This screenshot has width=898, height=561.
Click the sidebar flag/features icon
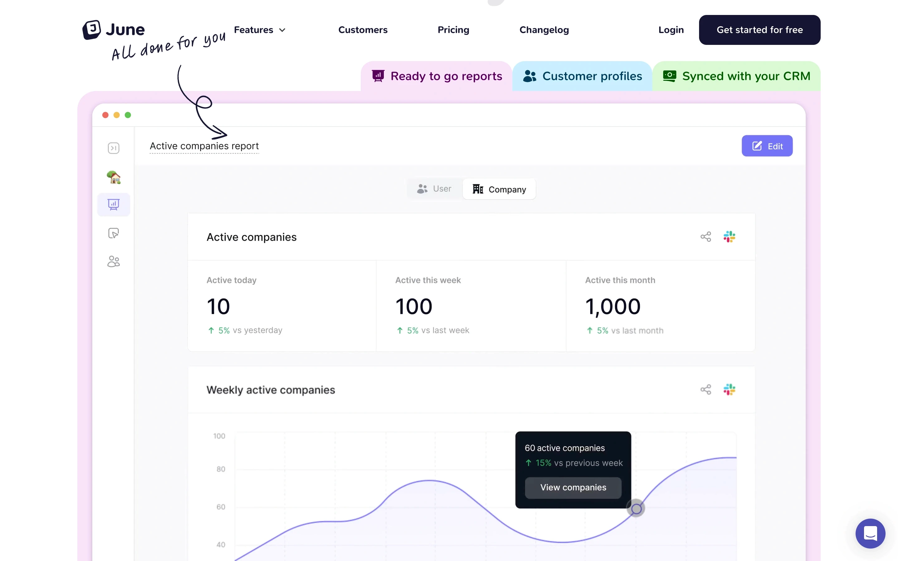(x=113, y=233)
